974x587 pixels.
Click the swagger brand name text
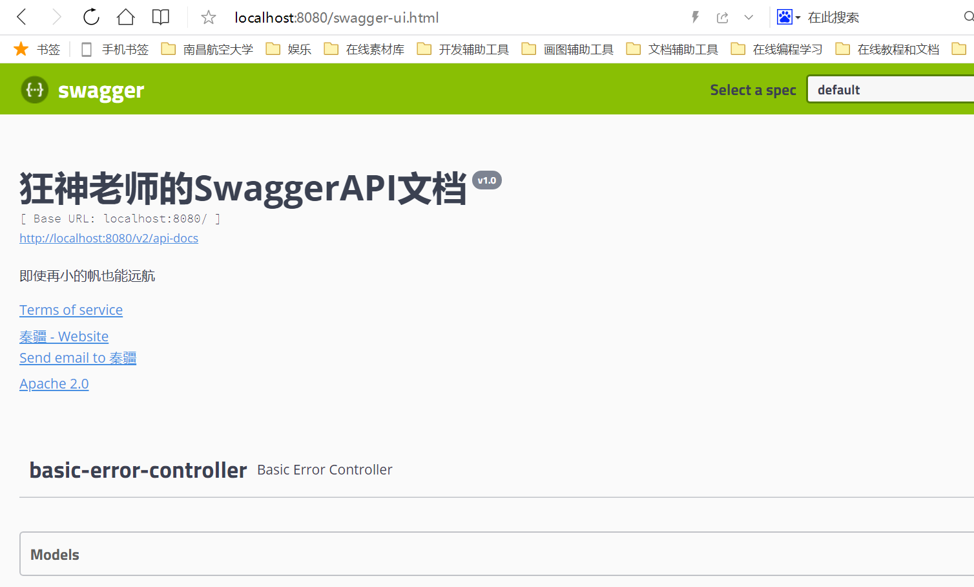pyautogui.click(x=101, y=91)
